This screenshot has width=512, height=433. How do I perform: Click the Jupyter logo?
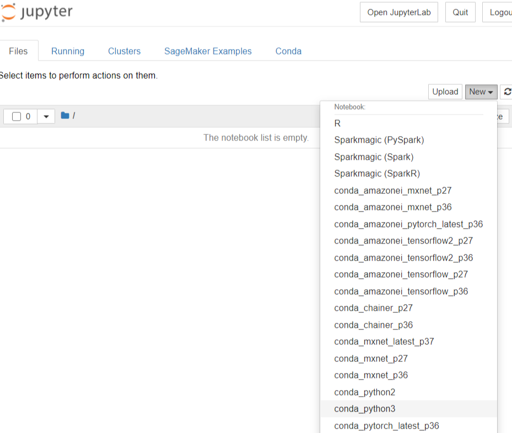(x=36, y=12)
